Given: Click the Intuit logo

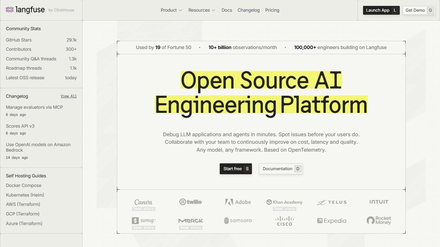Looking at the screenshot, I should 379,202.
